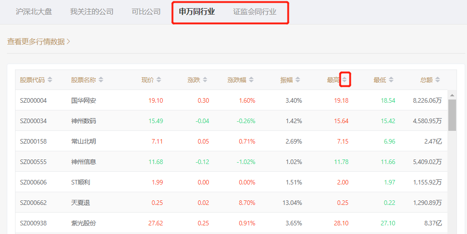This screenshot has width=467, height=234.
Task: Click 天夏退 total 1,290.89万
Action: click(427, 203)
